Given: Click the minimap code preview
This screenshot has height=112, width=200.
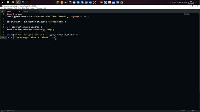Looking at the screenshot, I should [x=187, y=14].
